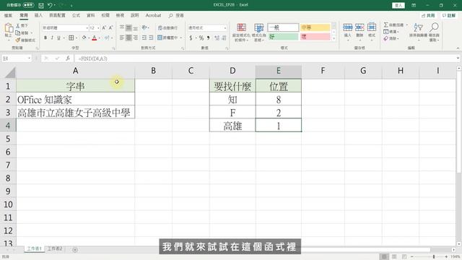
Task: Copy selection with the copy icon
Action: 18,32
